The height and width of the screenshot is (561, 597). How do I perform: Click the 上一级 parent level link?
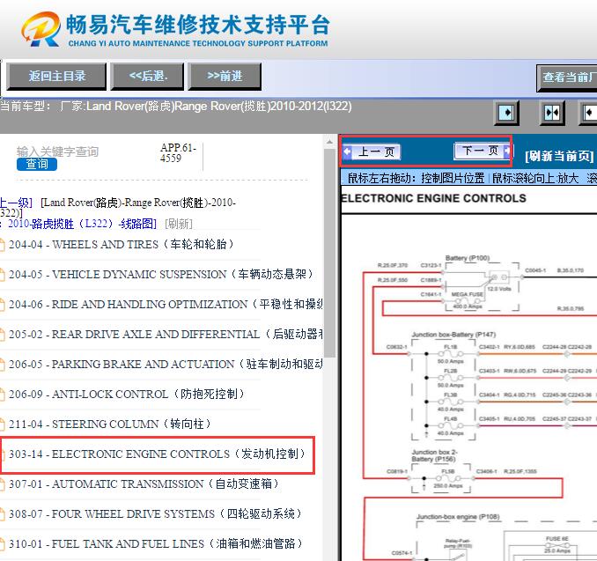tap(15, 203)
